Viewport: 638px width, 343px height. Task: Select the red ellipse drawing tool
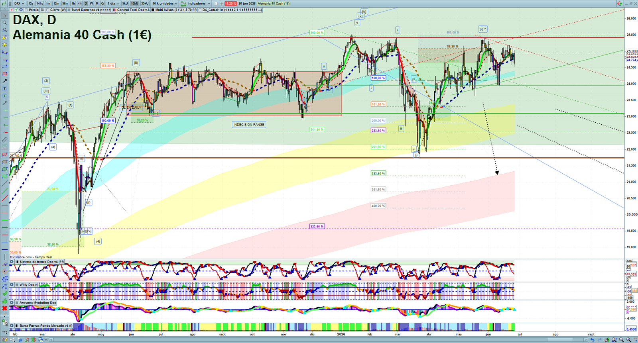point(4,155)
